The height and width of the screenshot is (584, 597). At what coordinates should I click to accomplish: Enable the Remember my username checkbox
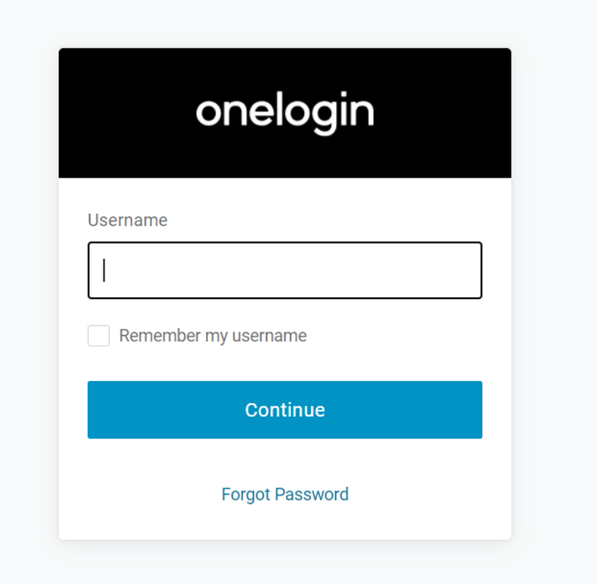(x=99, y=336)
